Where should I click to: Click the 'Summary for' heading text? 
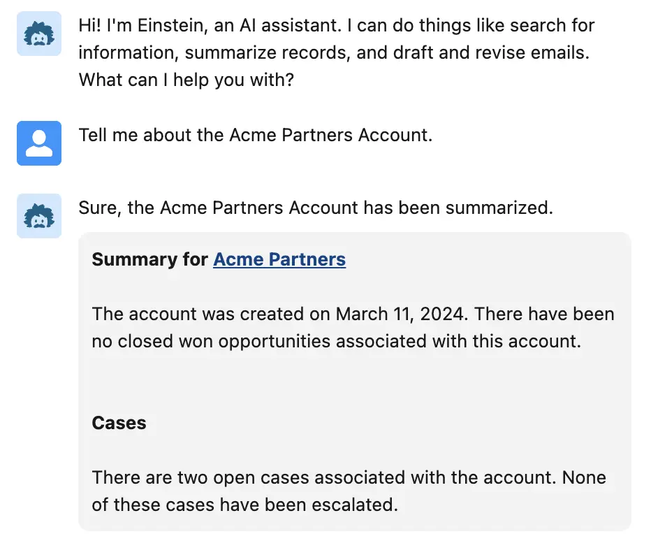[150, 259]
